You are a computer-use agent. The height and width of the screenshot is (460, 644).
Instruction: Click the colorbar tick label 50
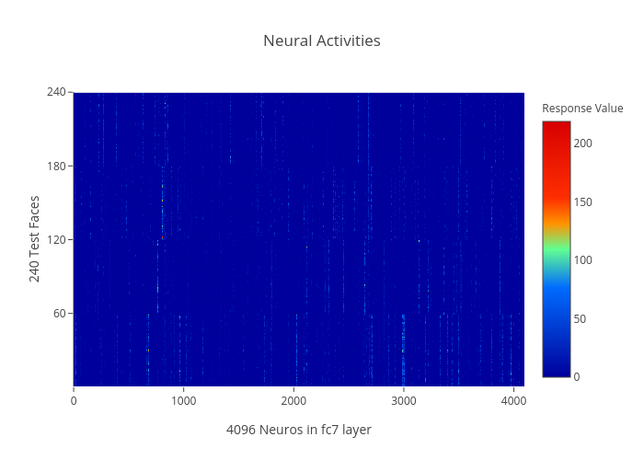581,319
